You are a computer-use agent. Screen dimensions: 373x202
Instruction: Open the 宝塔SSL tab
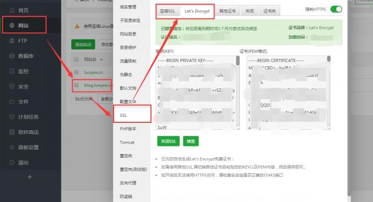[167, 11]
